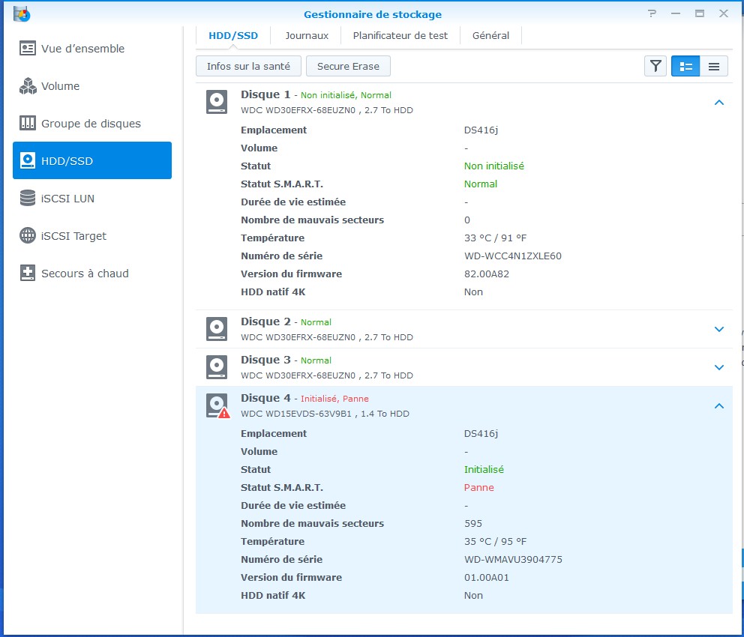Open the help question mark button
The width and height of the screenshot is (744, 637).
pyautogui.click(x=652, y=13)
